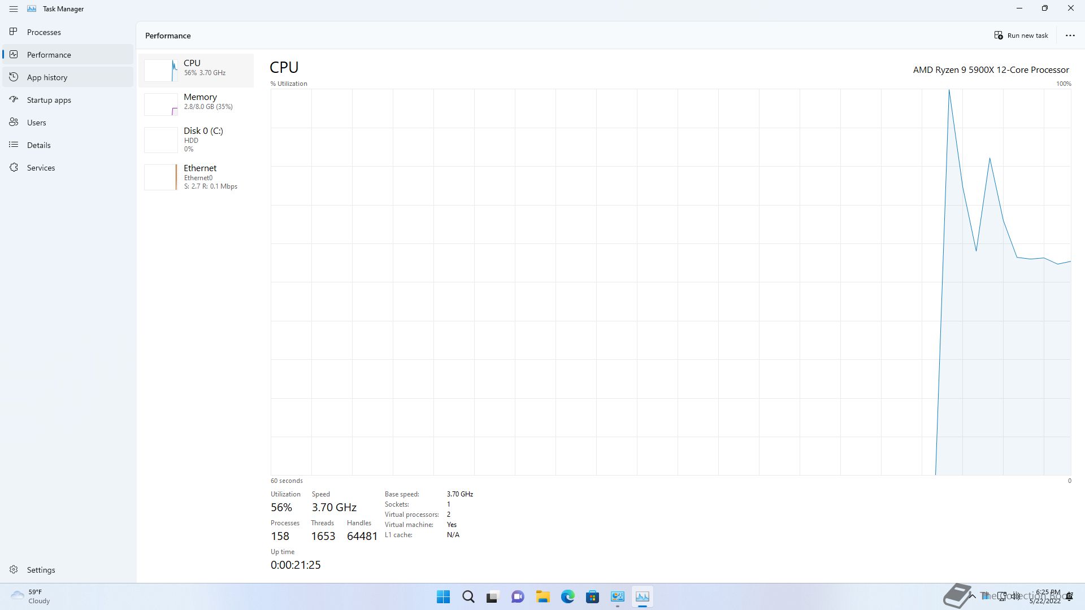Open the Chat app from taskbar
The width and height of the screenshot is (1085, 610).
point(518,596)
